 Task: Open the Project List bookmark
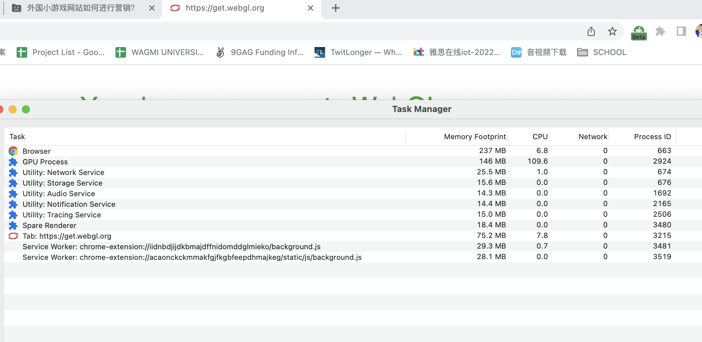click(x=61, y=52)
